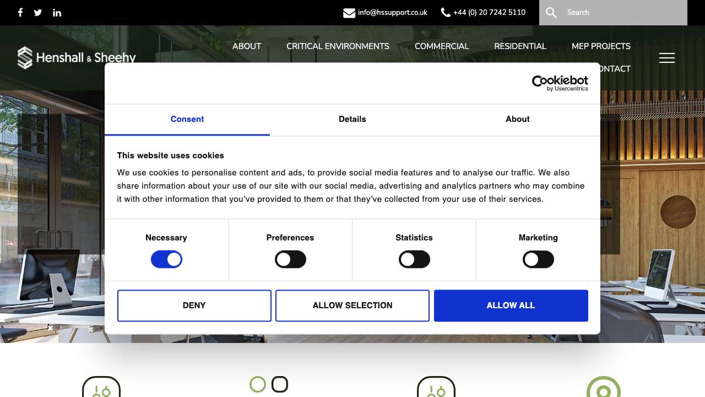Screen dimensions: 705x397
Task: Click into the Search input field
Action: coord(622,13)
